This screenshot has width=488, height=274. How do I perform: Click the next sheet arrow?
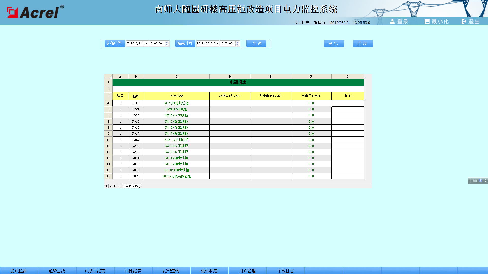click(115, 186)
